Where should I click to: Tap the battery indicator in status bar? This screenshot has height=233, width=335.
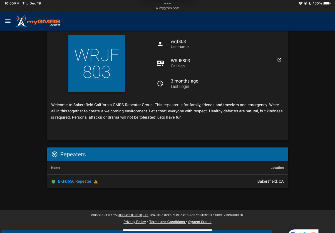click(x=327, y=3)
